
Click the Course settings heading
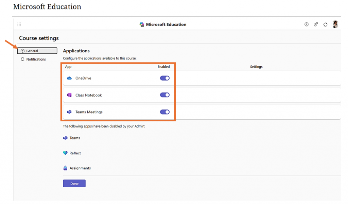(x=39, y=38)
